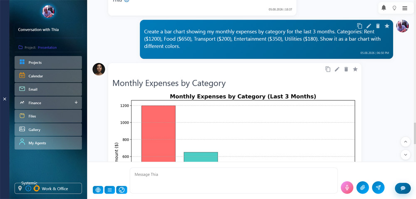Click the red Rent bar in the chart
This screenshot has height=199, width=416.
(158, 134)
